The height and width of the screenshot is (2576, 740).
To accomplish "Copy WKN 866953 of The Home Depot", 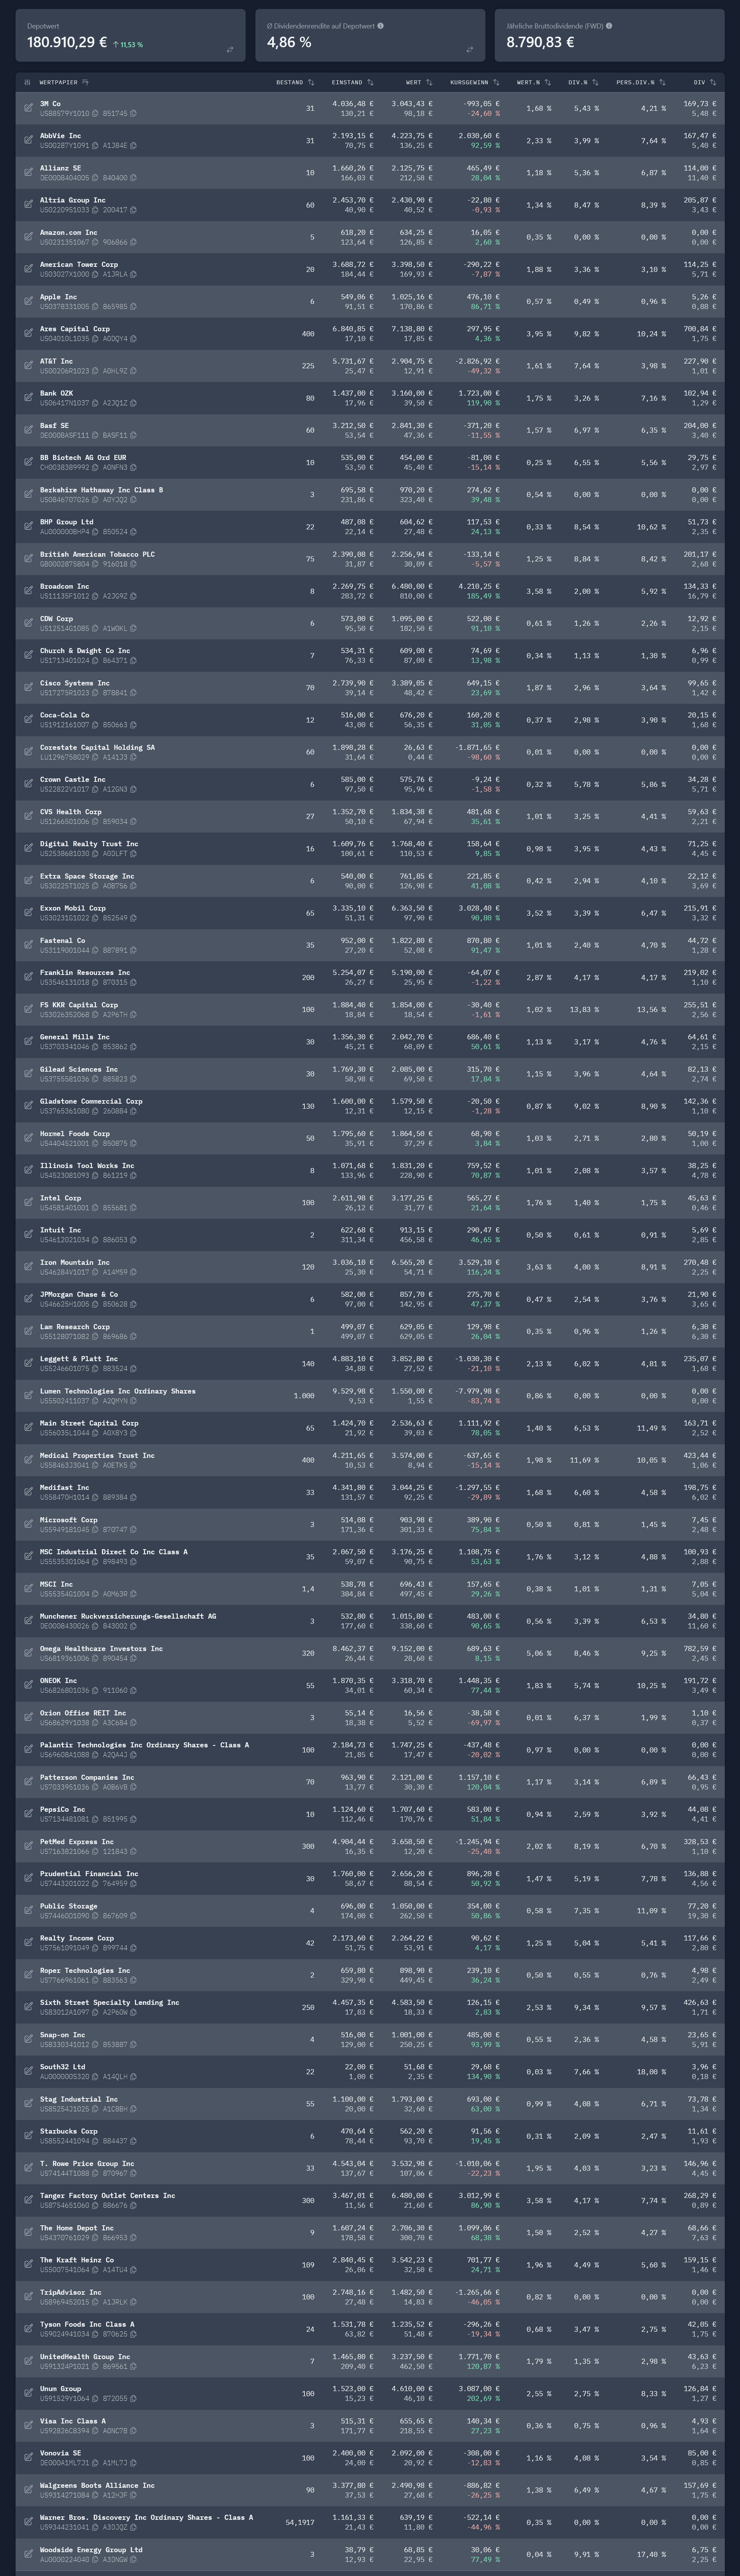I will [x=132, y=2238].
